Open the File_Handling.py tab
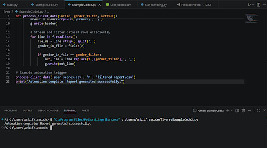Screen dimensions: 267x148 tap(154, 5)
